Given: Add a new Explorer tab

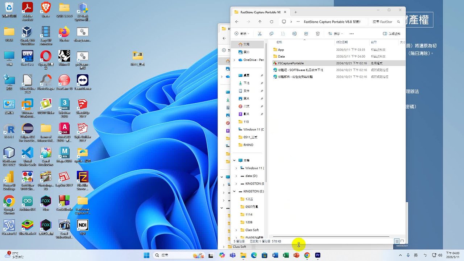Looking at the screenshot, I should coord(295,12).
